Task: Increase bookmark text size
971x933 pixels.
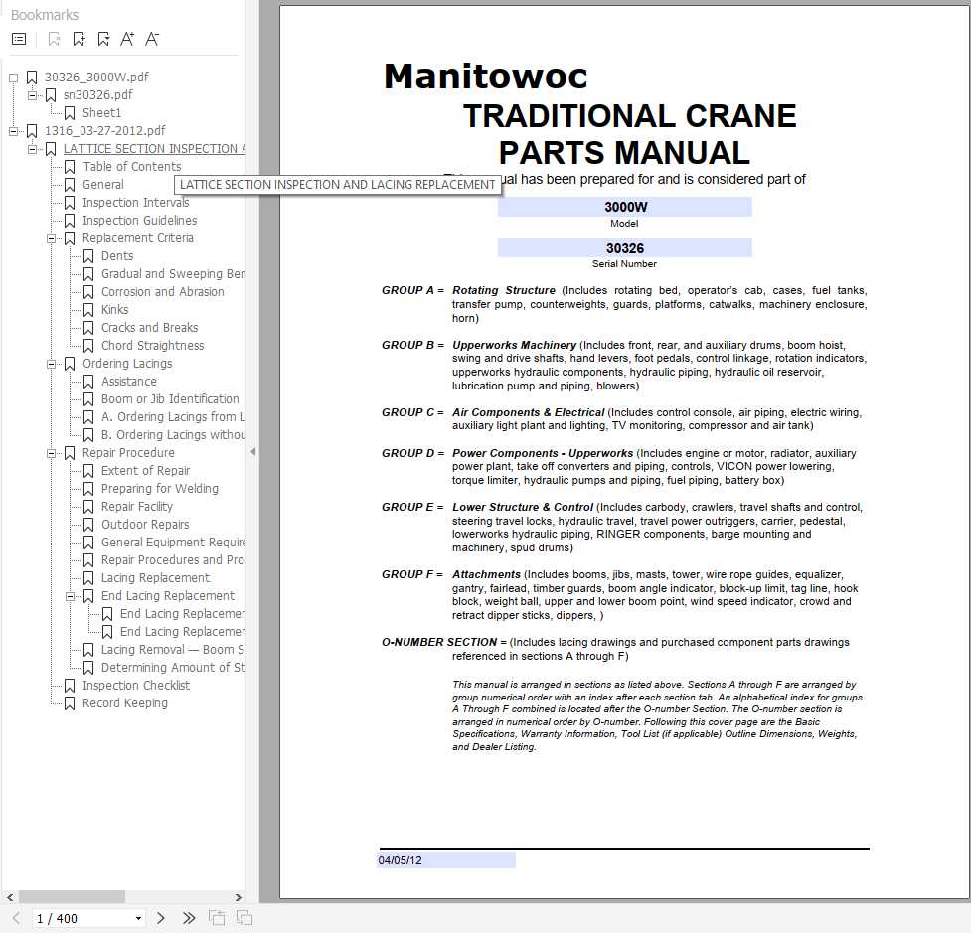Action: (127, 39)
